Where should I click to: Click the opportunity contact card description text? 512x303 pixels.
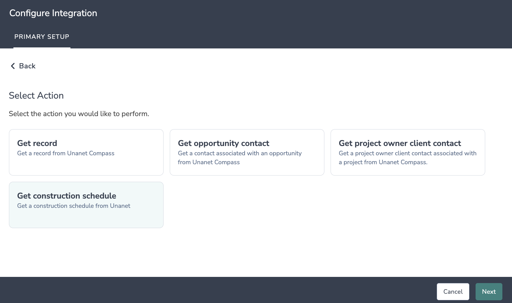(x=240, y=158)
